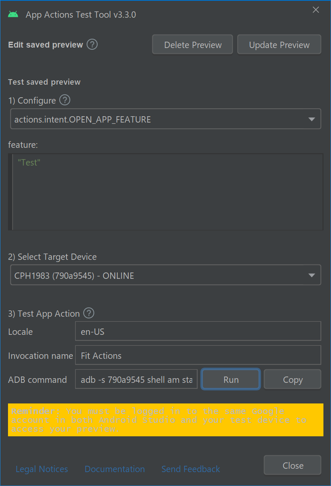The width and height of the screenshot is (331, 486).
Task: Click the "Test" value in feature editor
Action: [x=29, y=163]
